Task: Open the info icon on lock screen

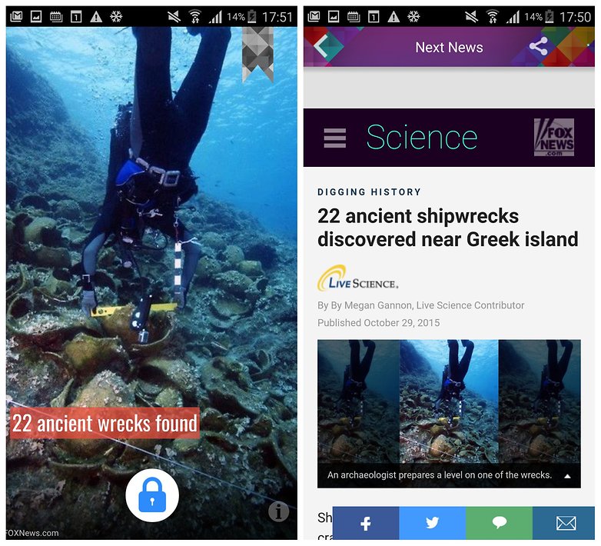Action: [x=279, y=511]
